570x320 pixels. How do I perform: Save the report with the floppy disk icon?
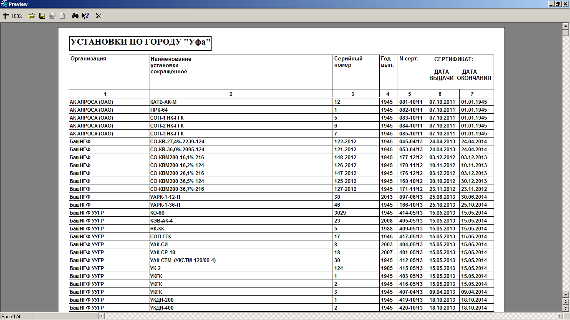(x=42, y=16)
